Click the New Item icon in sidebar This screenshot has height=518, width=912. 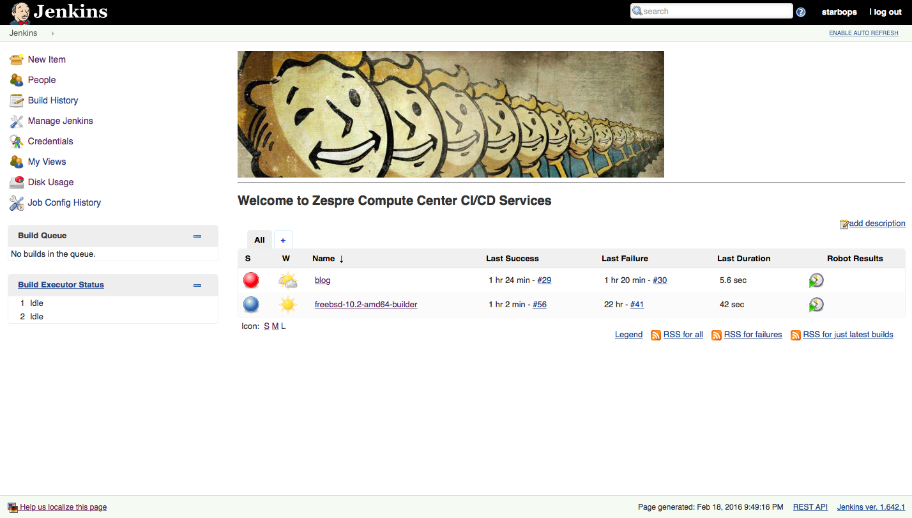(x=17, y=59)
